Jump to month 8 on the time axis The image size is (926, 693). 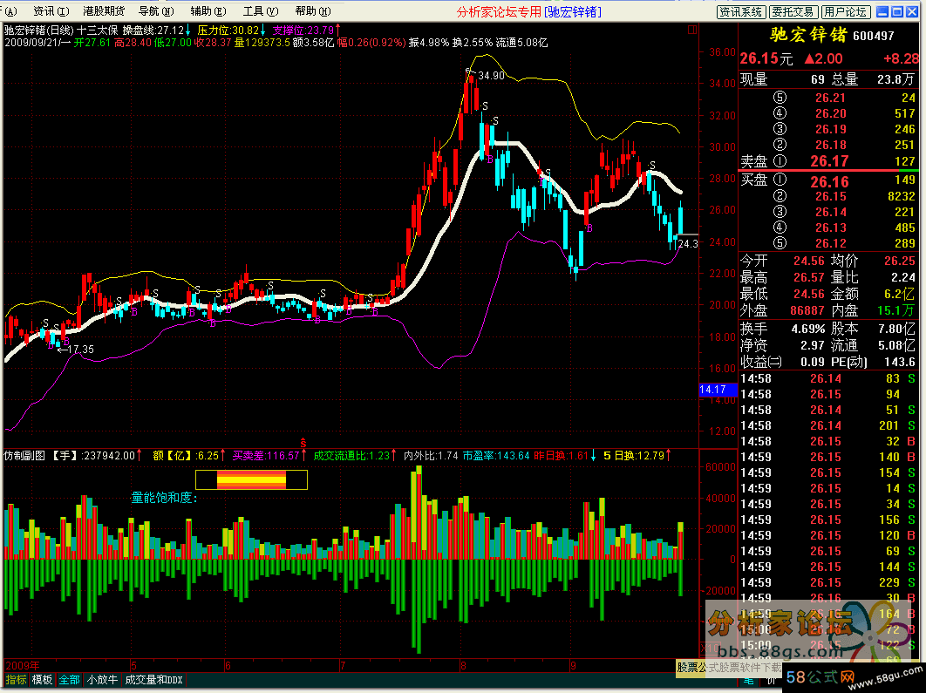click(x=463, y=666)
